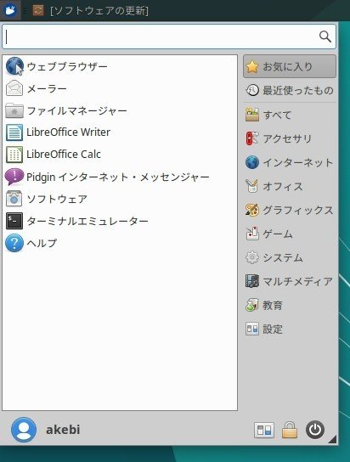Screen dimensions: 350x462
Task: Select the 最近使ったもの category
Action: pos(290,90)
